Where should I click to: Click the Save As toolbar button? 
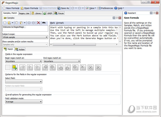pos(63,8)
